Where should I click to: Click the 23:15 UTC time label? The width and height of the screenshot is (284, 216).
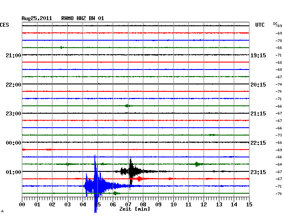pos(258,172)
